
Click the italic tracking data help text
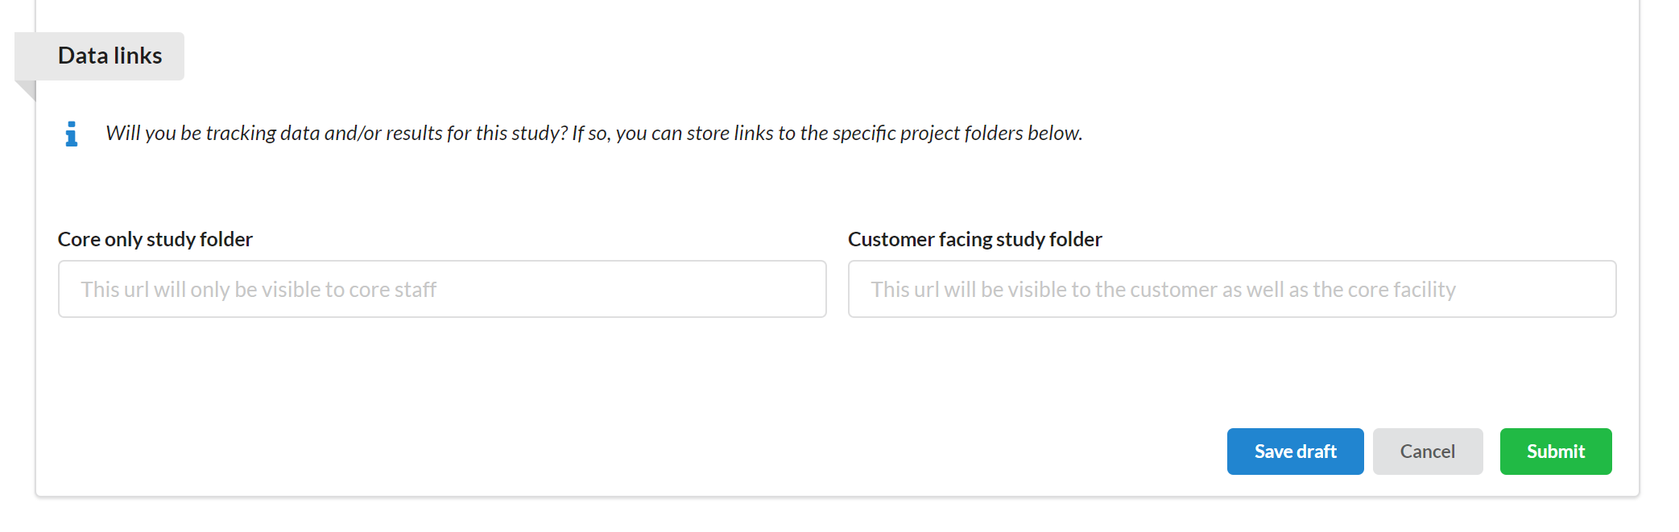tap(593, 134)
